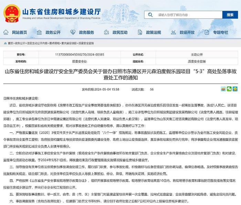Screen dimensions: 241x205
Task: Click the chart icon beside 数据开放
Action: 174,32
